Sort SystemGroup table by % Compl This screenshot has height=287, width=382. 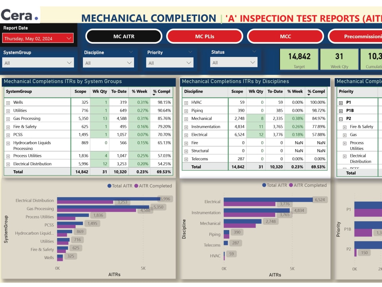[x=162, y=91]
